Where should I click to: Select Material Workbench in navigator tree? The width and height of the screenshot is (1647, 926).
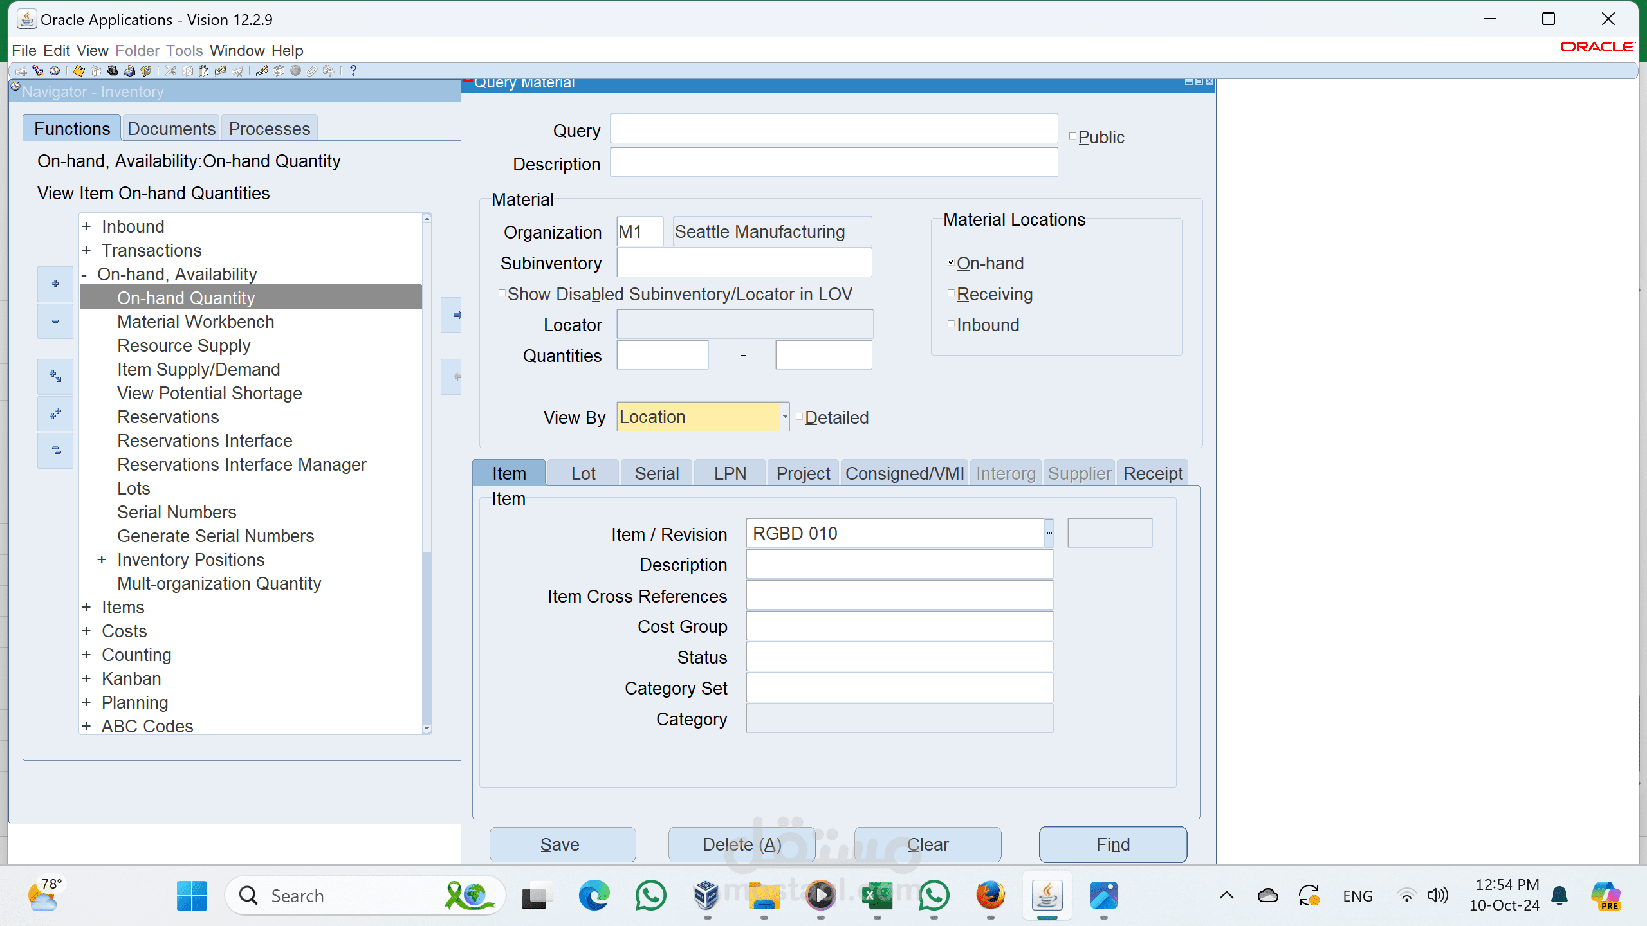196,322
